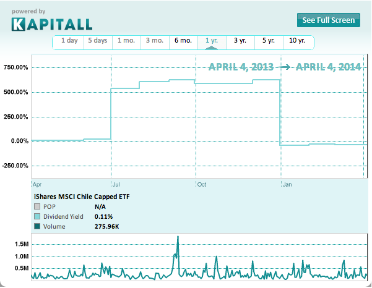
Task: Click the -250.00% y-axis label
Action: coord(15,166)
